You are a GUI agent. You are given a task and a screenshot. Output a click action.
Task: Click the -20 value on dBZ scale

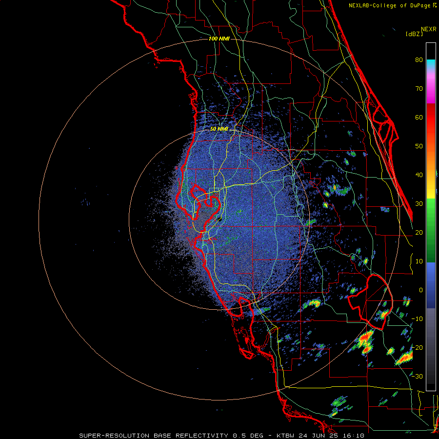[x=417, y=348]
